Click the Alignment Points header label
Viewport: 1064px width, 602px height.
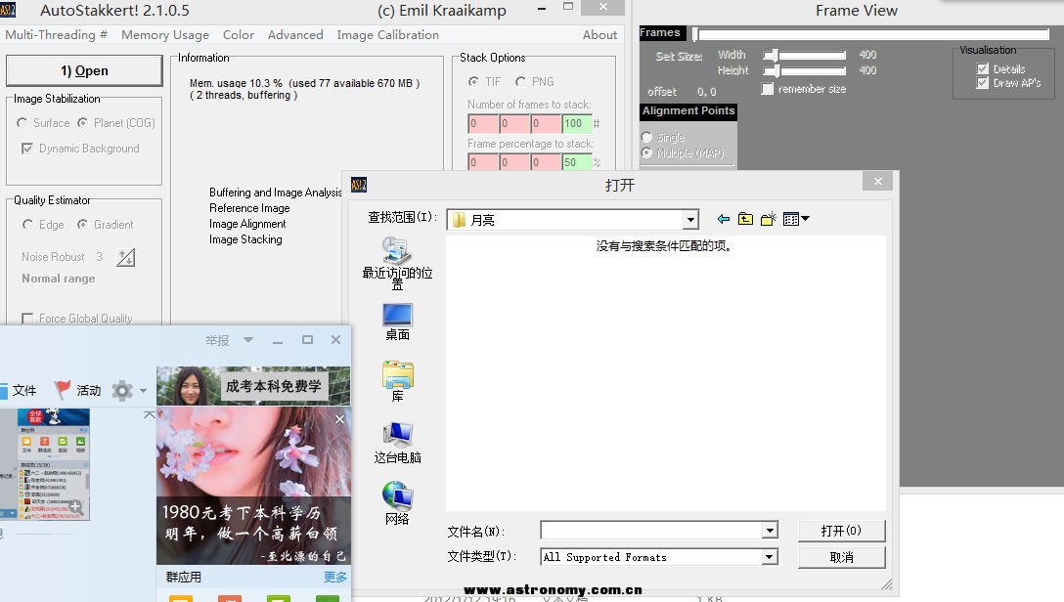tap(688, 111)
